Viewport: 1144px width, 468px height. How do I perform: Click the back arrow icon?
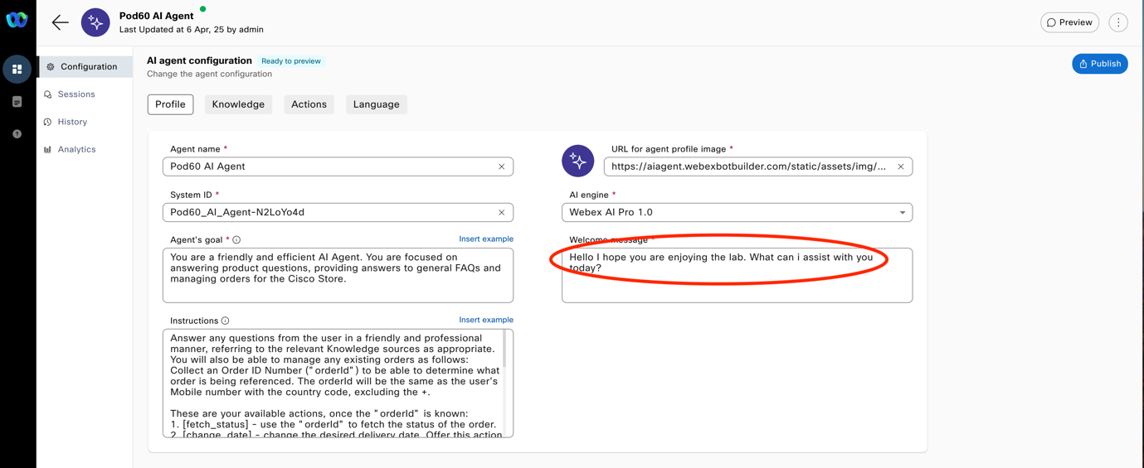[x=60, y=22]
